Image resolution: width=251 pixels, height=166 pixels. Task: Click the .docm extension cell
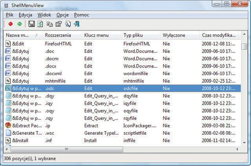(52, 59)
